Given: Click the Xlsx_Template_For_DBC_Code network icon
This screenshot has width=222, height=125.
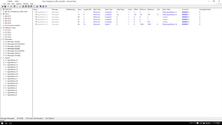Looking at the screenshot, I should coord(6,12).
